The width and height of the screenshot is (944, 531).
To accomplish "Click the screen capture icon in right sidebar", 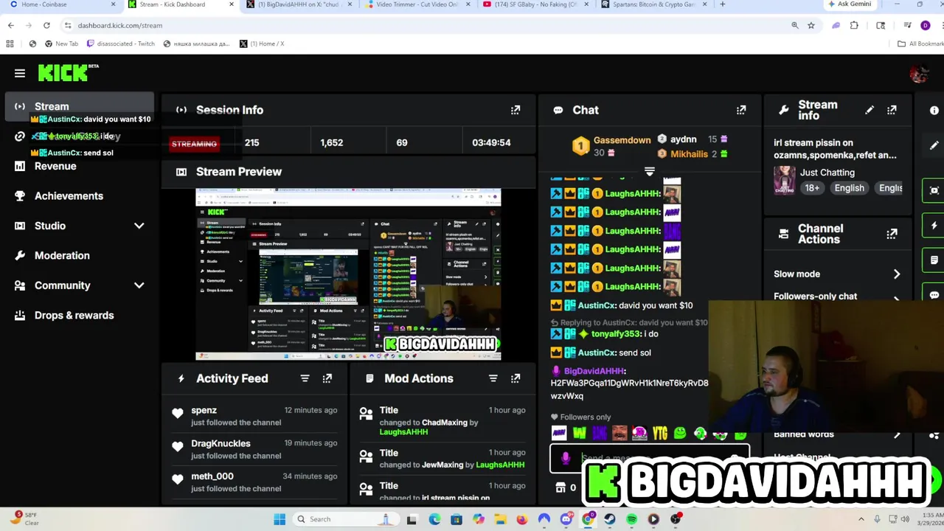I will (934, 190).
